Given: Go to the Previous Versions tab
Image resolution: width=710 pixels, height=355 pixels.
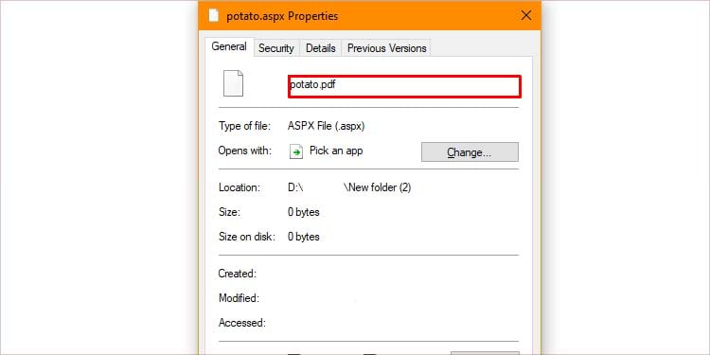Looking at the screenshot, I should tap(386, 48).
